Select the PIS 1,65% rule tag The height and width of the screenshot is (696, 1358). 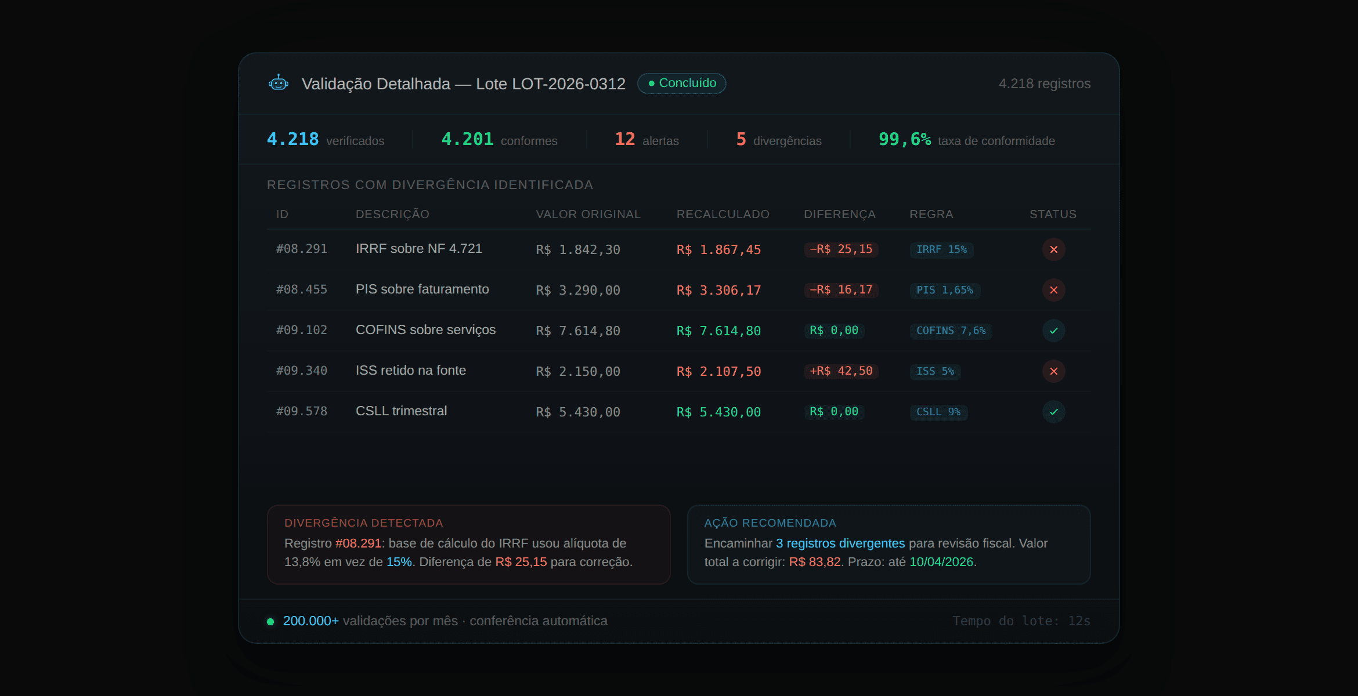944,290
